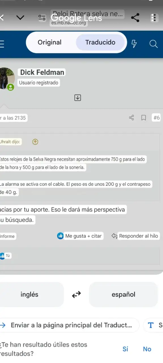
Task: Open the Uhralt dijo quote attribution
Action: tap(10, 142)
